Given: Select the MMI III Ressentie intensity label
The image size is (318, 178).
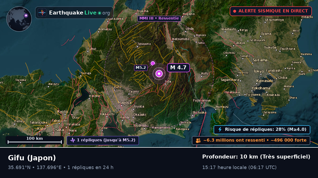Looking at the screenshot, I should click(x=159, y=18).
